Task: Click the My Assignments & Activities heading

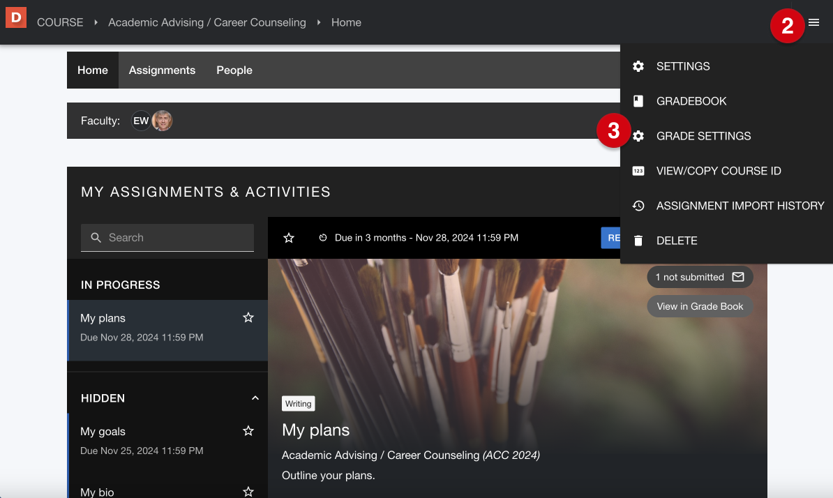Action: (x=206, y=192)
